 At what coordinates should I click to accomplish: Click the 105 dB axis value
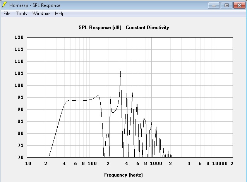[x=19, y=73]
